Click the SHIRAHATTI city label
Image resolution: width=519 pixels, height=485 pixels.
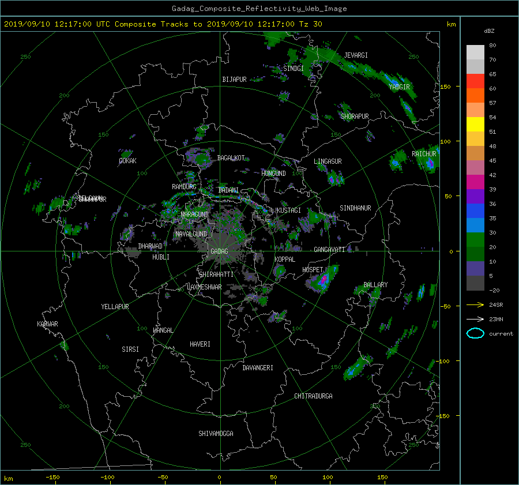[x=216, y=275]
